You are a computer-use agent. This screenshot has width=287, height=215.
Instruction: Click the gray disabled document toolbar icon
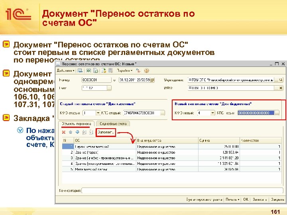[110, 70]
